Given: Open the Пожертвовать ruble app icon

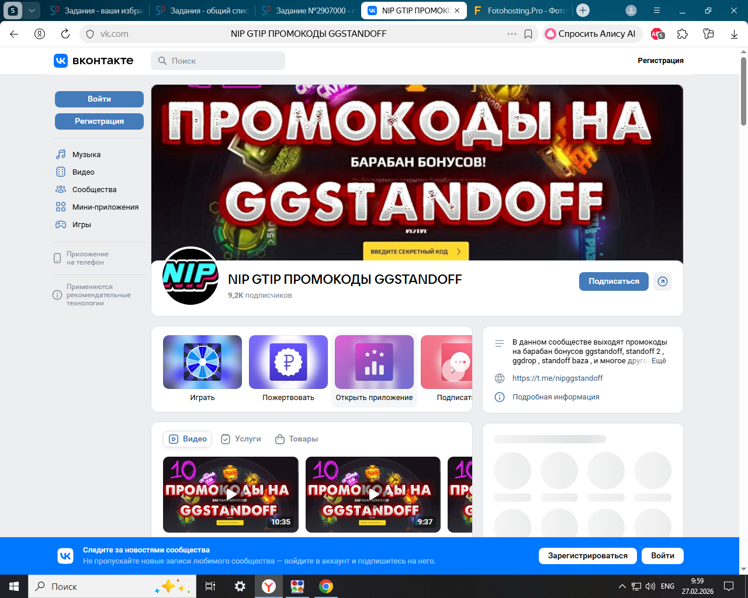Looking at the screenshot, I should click(288, 362).
